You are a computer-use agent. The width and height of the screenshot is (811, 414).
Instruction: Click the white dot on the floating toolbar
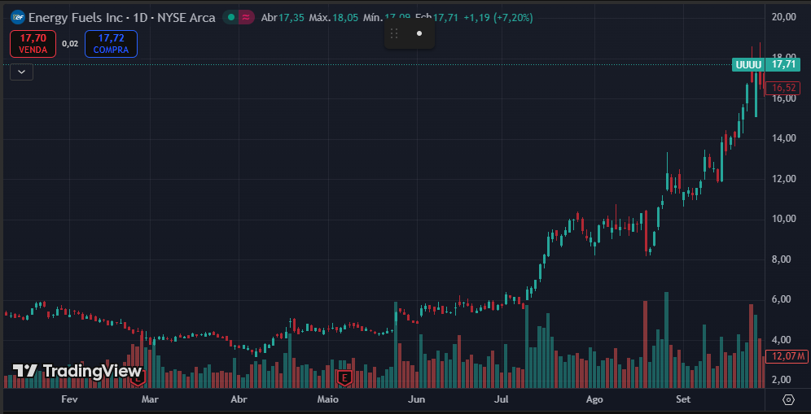point(419,33)
